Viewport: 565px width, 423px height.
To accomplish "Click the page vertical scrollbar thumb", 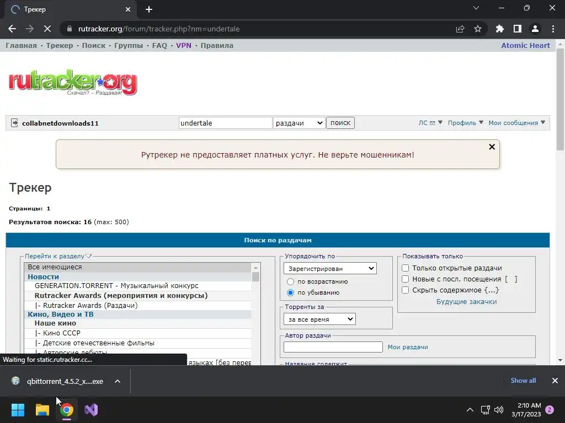I will tap(560, 100).
